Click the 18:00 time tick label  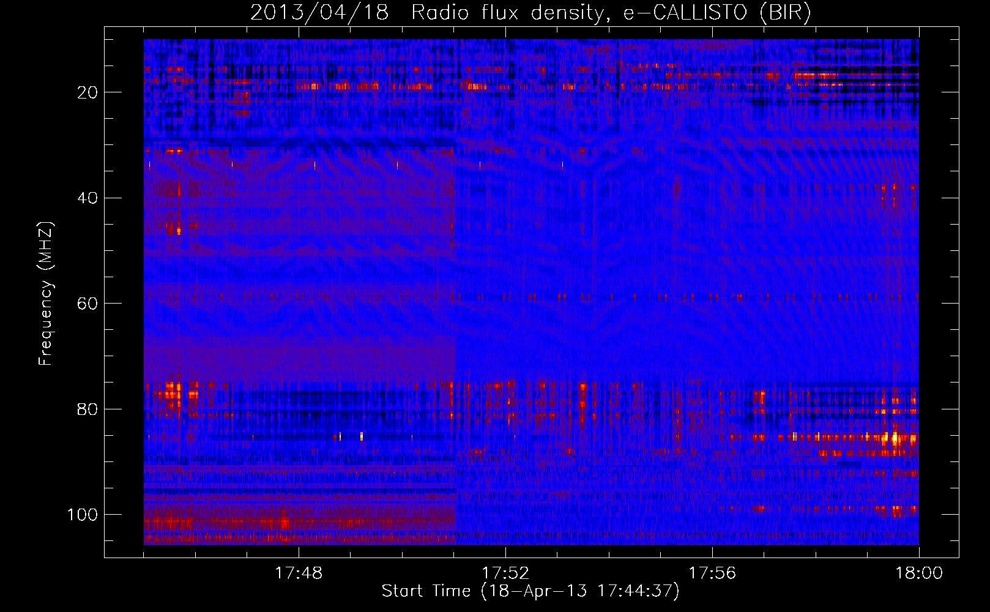click(x=919, y=573)
